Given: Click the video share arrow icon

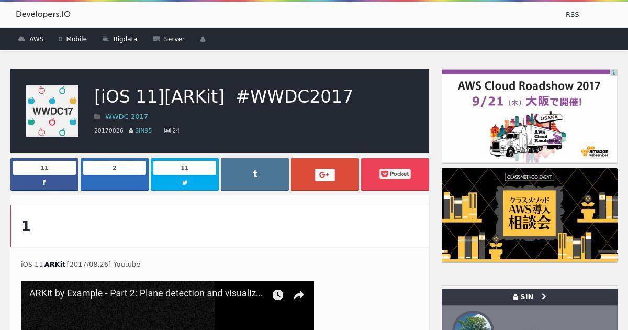Looking at the screenshot, I should pos(299,295).
